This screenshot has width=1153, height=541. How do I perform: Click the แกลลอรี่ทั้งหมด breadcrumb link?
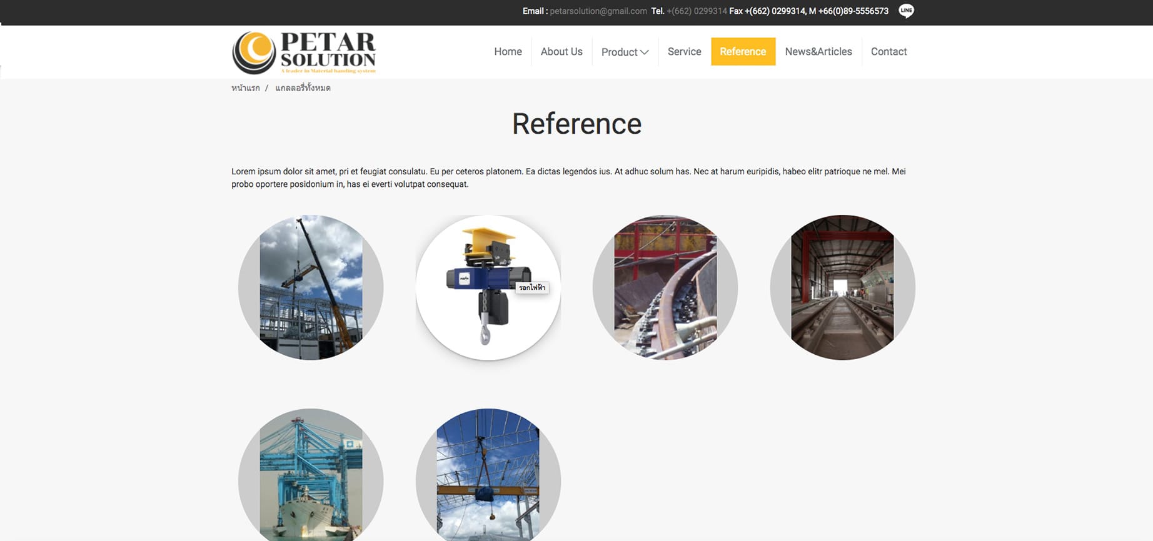(x=303, y=88)
